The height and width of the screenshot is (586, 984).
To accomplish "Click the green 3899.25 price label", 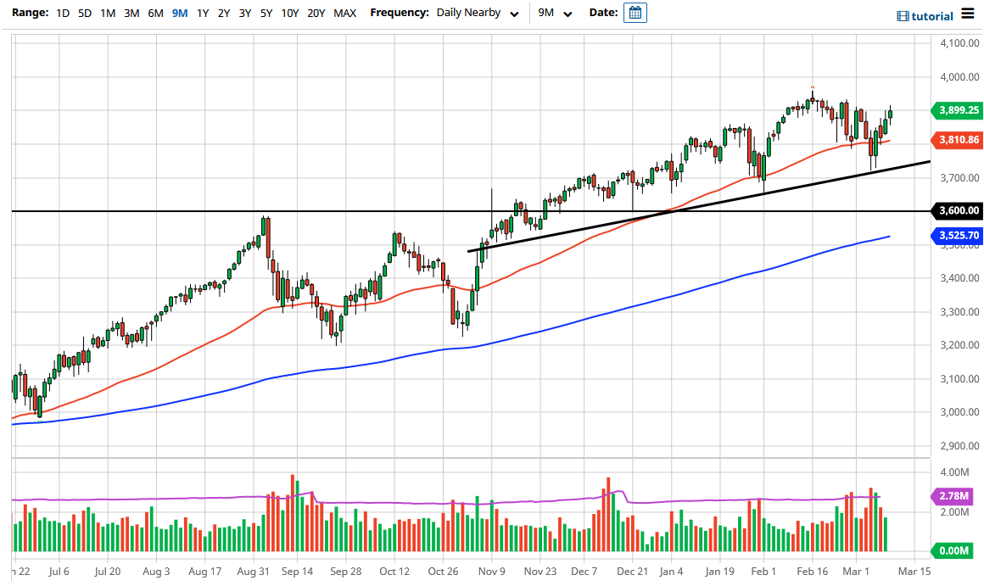I will (x=958, y=110).
